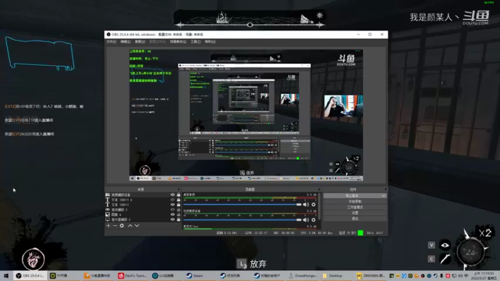The width and height of the screenshot is (500, 281).
Task: Open OBS 设置 settings button
Action: point(355,213)
